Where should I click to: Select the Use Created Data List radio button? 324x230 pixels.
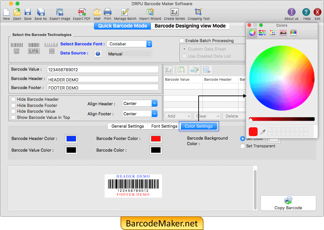click(184, 56)
